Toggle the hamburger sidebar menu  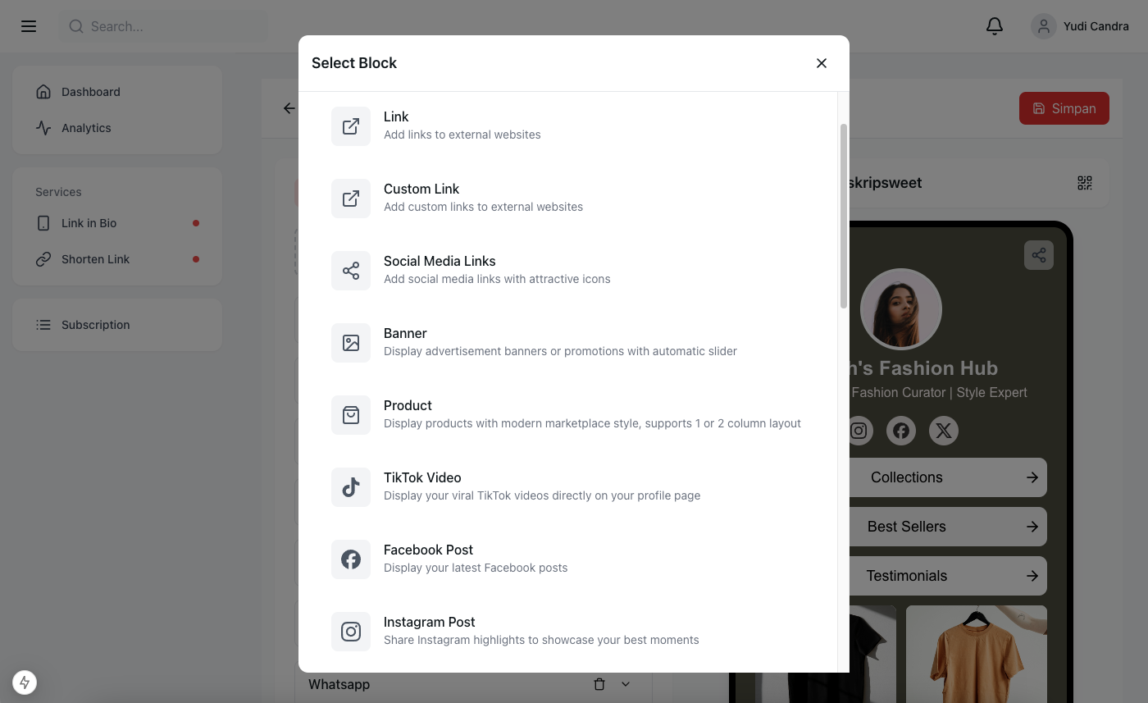click(29, 26)
